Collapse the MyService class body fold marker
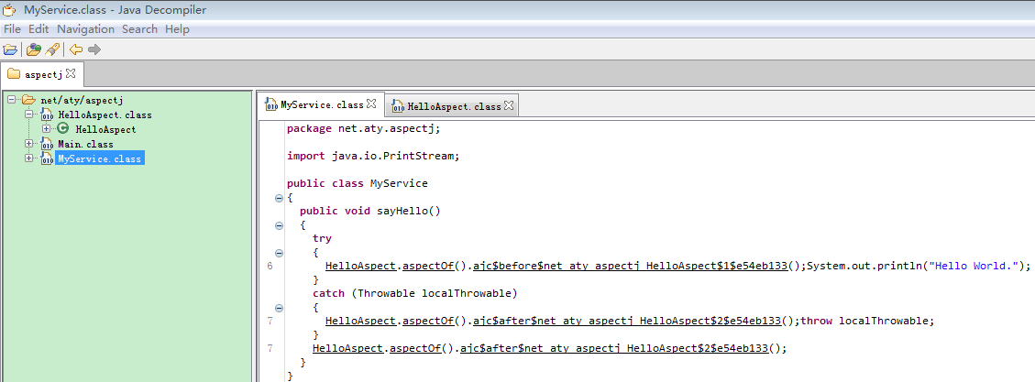 279,198
